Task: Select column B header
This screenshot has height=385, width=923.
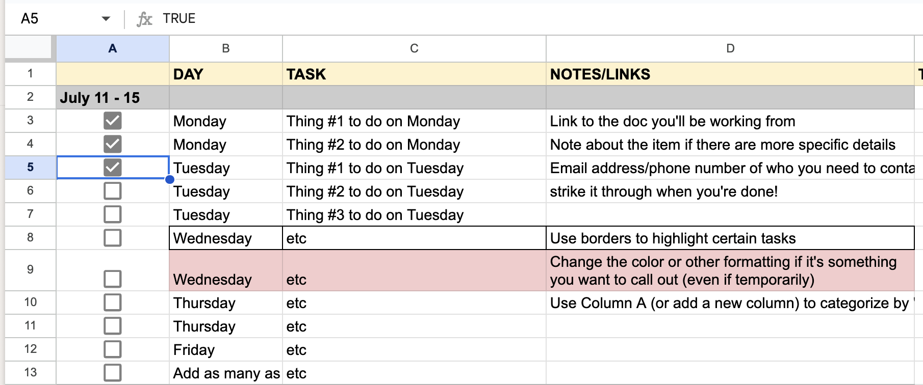Action: click(x=226, y=48)
